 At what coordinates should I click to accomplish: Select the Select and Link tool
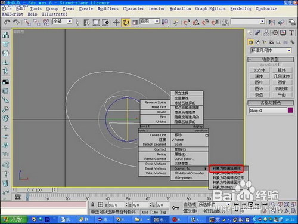27,22
